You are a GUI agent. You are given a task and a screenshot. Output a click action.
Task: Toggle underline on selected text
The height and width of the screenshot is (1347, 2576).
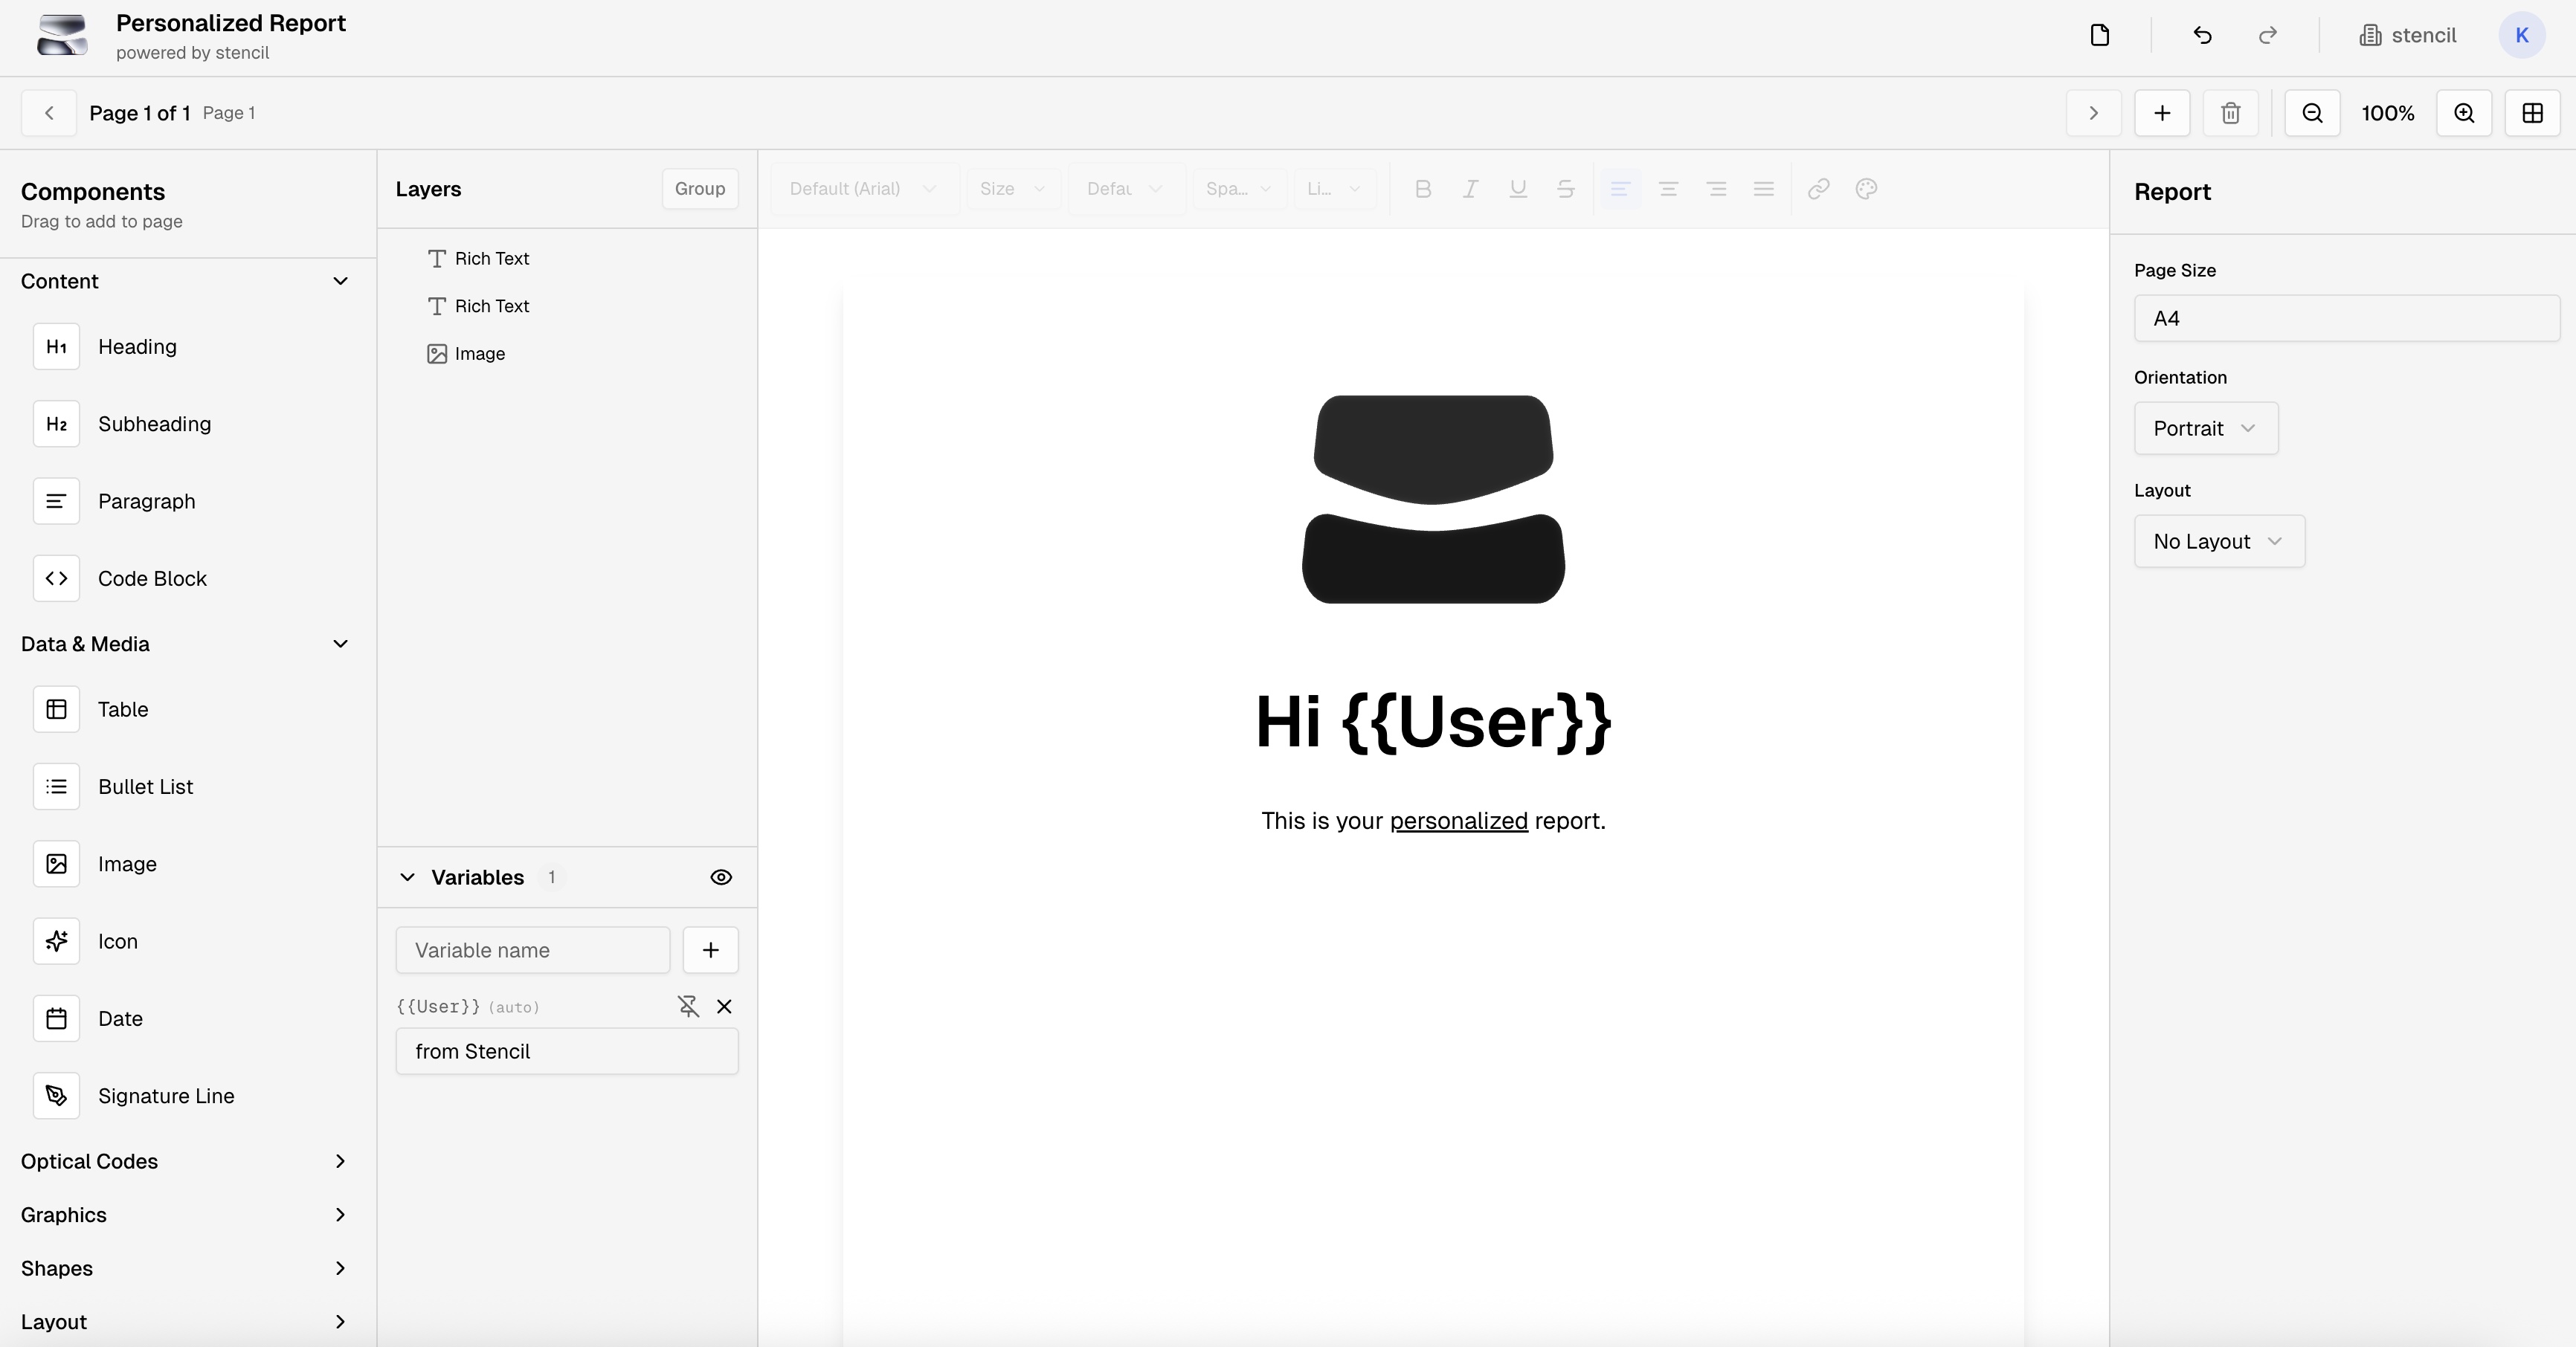(x=1518, y=189)
